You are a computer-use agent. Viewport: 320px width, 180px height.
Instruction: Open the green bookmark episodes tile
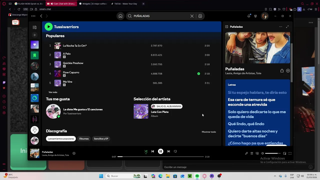coord(34,55)
